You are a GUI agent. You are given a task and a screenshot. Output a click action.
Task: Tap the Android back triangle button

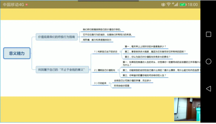click(x=209, y=89)
